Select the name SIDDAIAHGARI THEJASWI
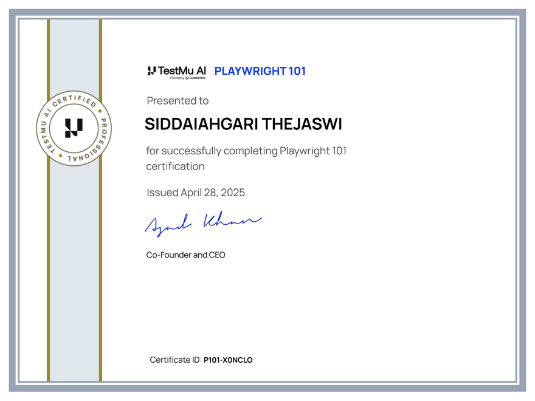This screenshot has height=401, width=535. pos(243,124)
